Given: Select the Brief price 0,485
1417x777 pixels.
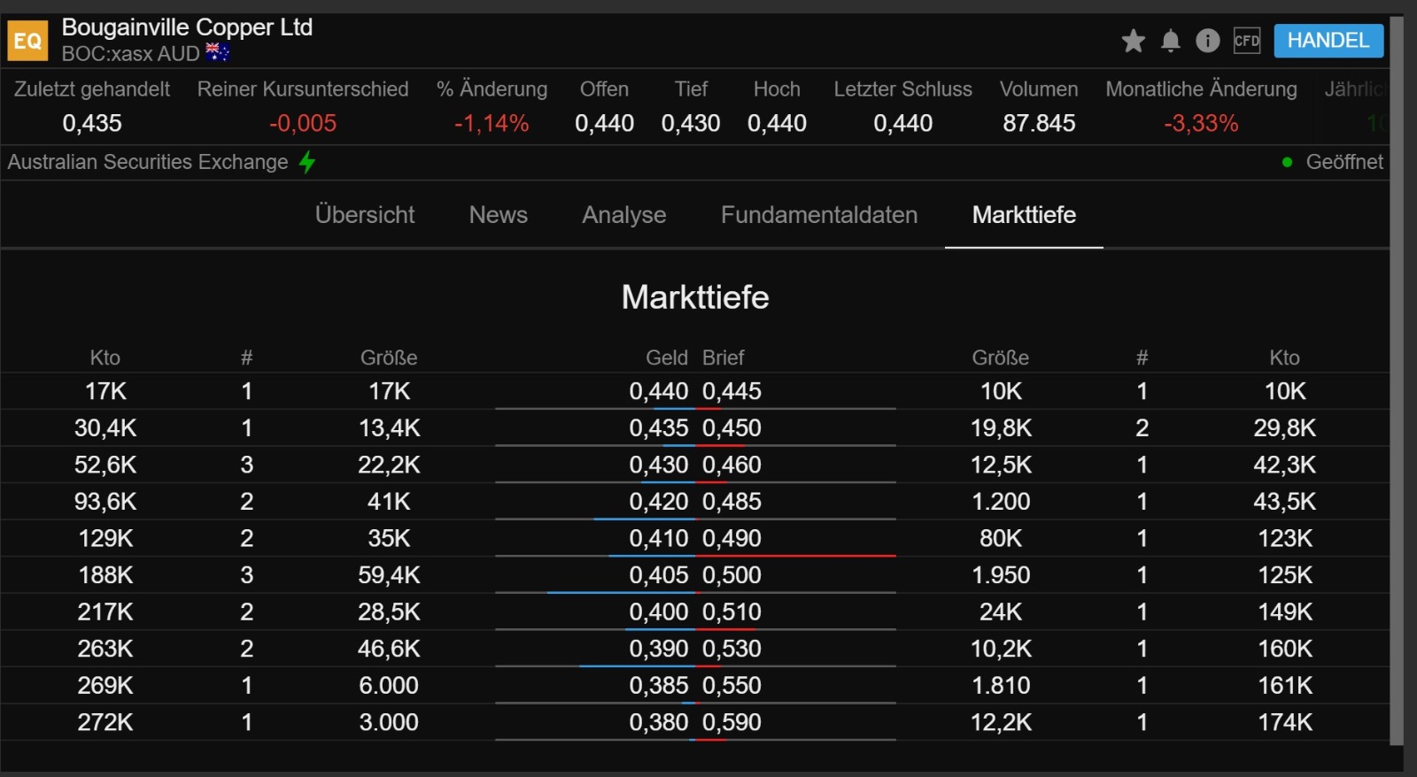Looking at the screenshot, I should click(x=732, y=502).
